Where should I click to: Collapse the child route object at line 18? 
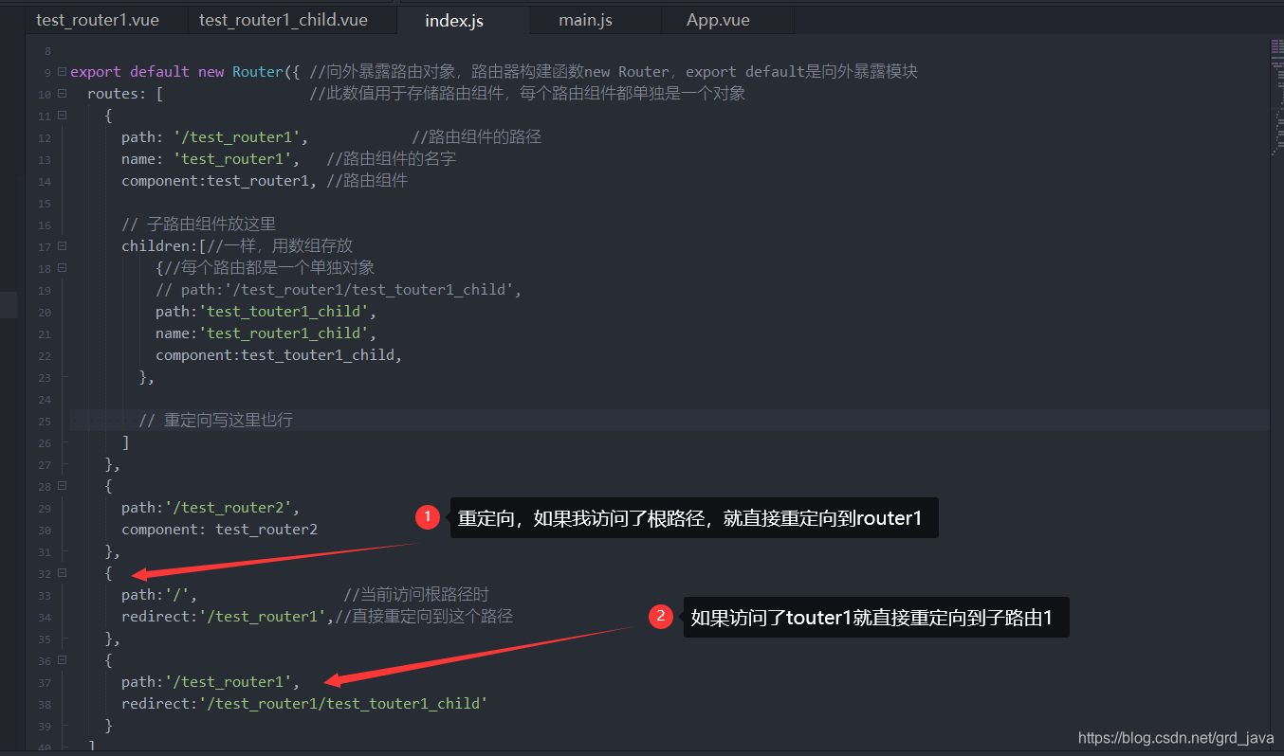62,267
